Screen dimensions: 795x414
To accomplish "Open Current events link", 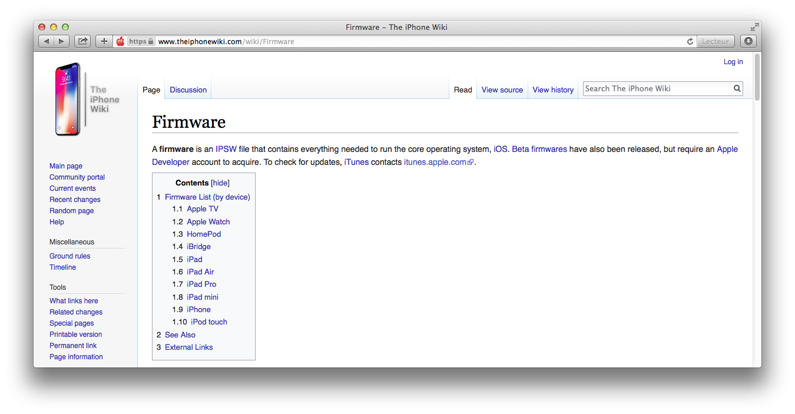I will pos(72,188).
